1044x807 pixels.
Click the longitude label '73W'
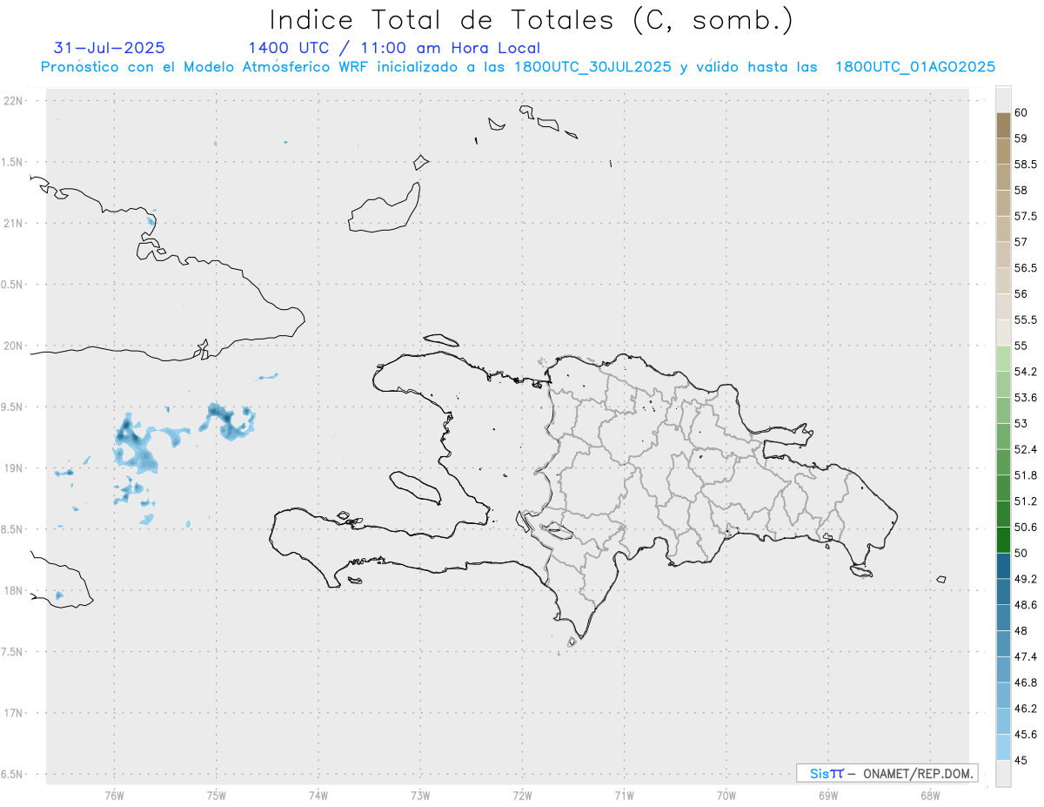click(x=420, y=796)
